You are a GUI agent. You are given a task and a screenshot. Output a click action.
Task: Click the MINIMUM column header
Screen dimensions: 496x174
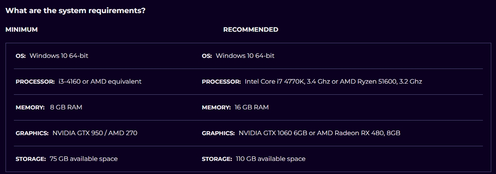coord(21,30)
